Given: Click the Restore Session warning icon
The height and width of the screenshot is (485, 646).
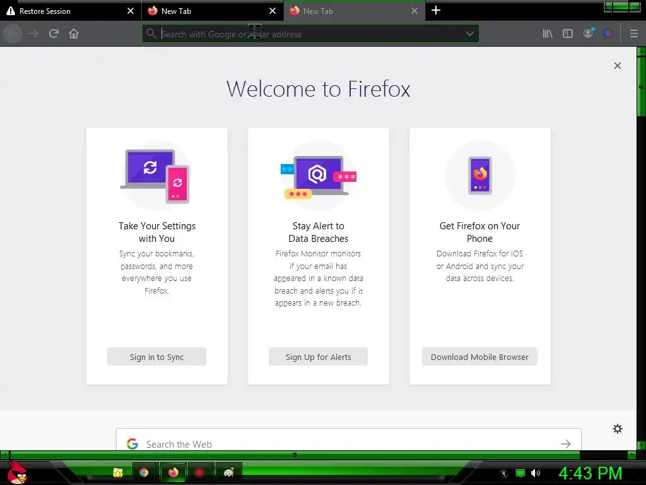Looking at the screenshot, I should (x=11, y=11).
